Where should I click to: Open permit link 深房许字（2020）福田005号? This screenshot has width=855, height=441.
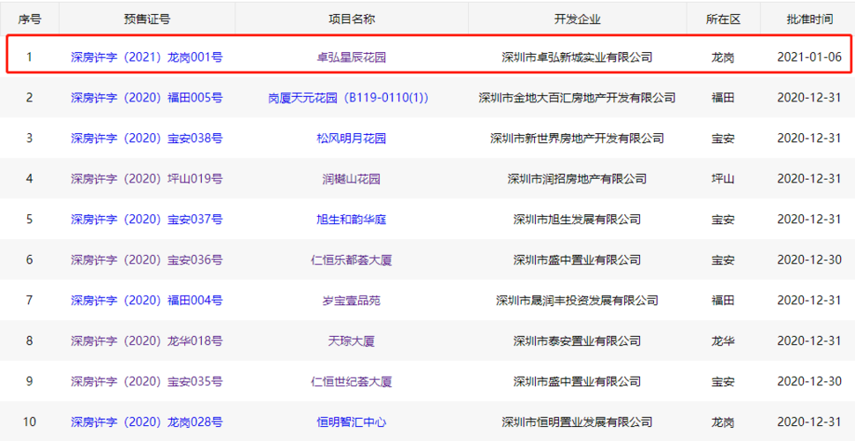coord(146,98)
